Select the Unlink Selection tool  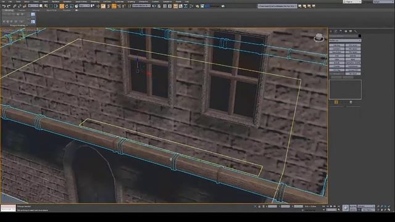(x=19, y=6)
